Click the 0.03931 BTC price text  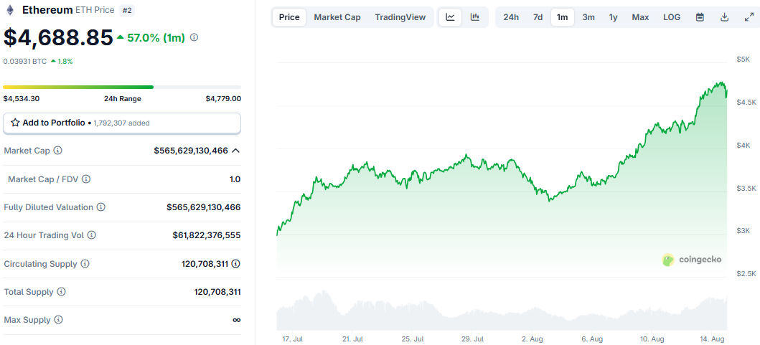click(24, 62)
